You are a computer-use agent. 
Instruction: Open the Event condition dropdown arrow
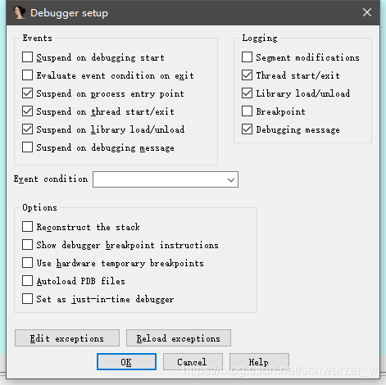231,179
